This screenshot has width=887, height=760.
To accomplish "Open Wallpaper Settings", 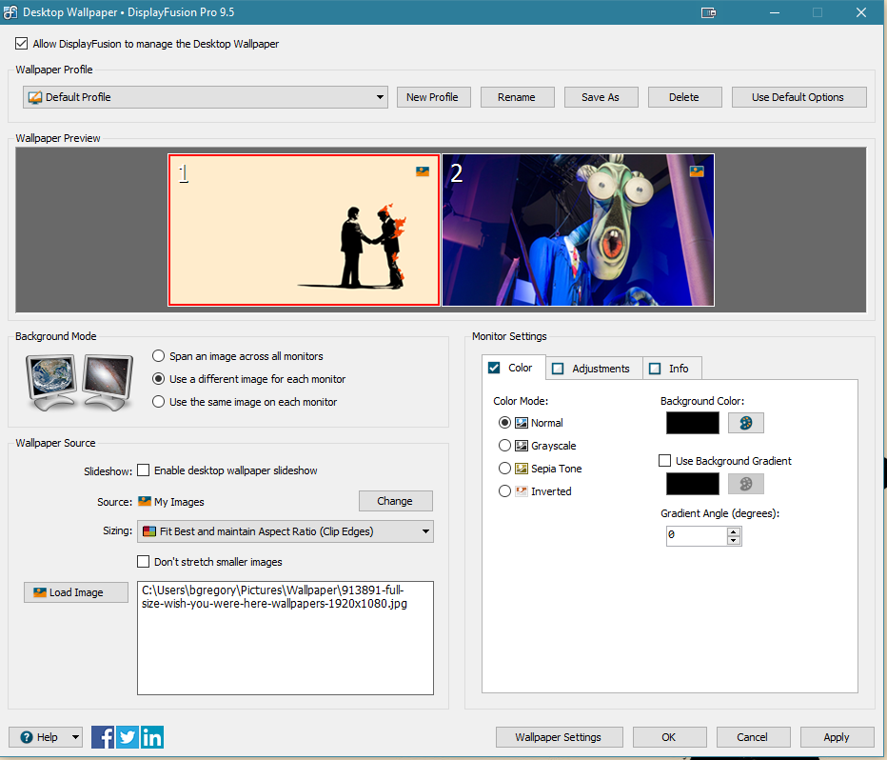I will point(559,737).
